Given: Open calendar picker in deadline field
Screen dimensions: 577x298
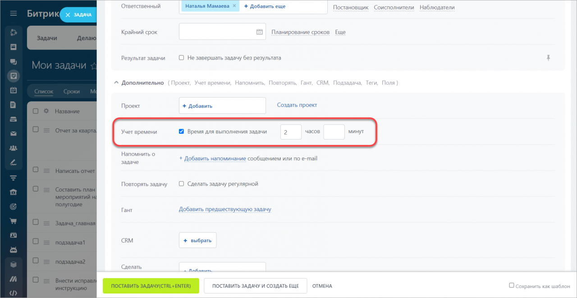Looking at the screenshot, I should tap(259, 32).
